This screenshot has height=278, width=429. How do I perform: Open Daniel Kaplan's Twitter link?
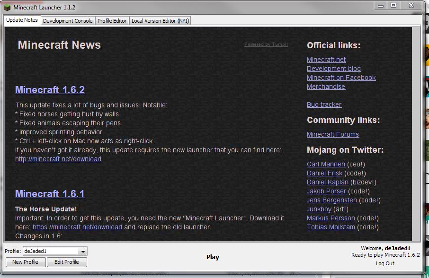tap(328, 182)
